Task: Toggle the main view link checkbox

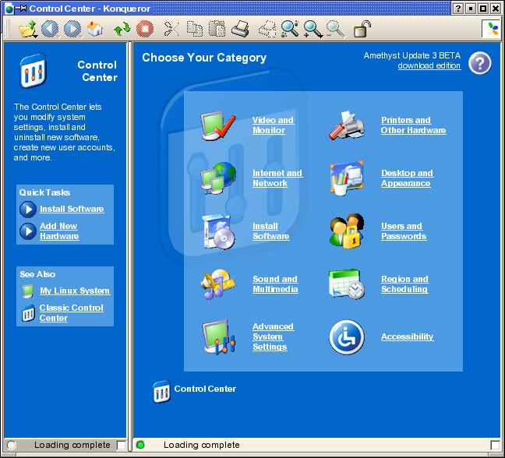Action: tap(495, 445)
